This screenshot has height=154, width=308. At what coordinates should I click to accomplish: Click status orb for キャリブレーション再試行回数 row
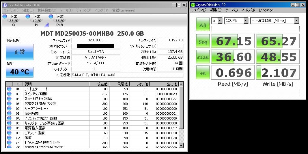9,123
